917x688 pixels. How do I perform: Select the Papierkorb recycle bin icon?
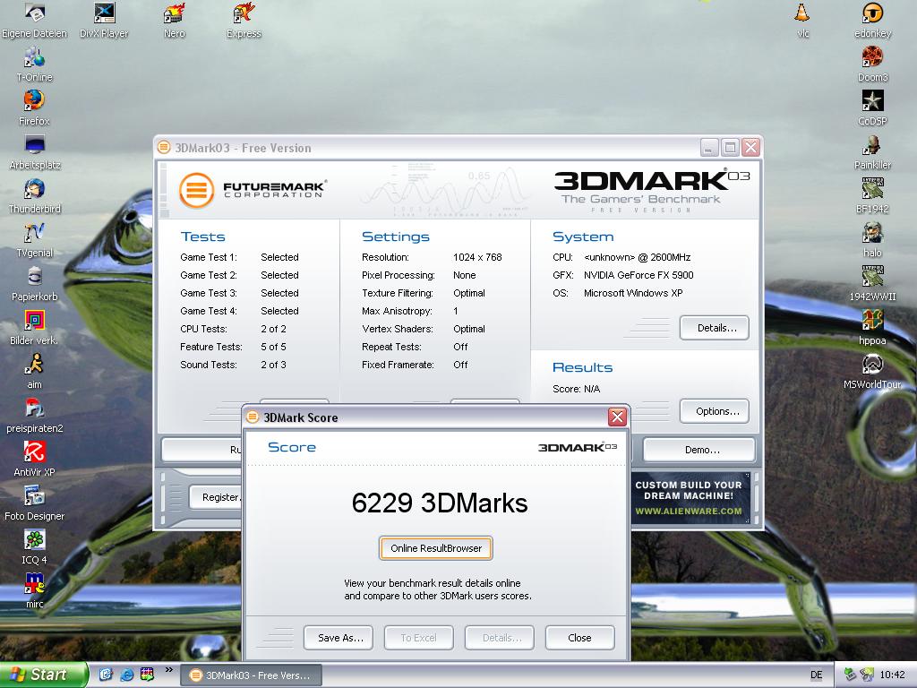coord(35,284)
